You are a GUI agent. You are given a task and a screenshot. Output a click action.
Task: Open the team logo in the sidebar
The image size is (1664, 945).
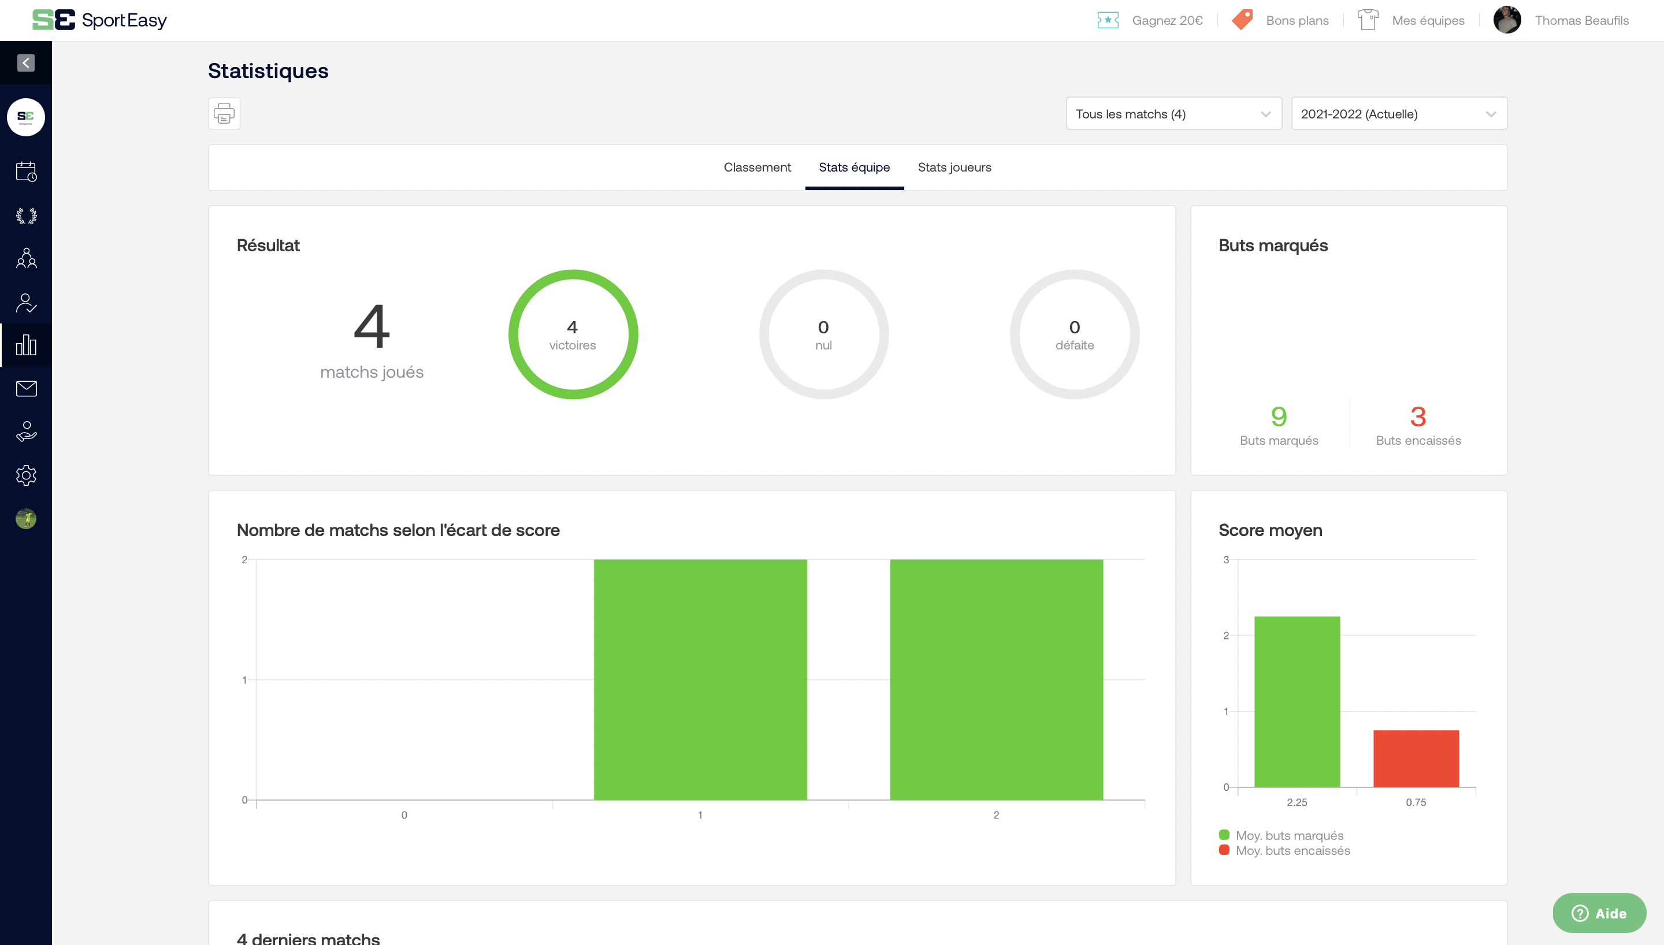click(26, 117)
